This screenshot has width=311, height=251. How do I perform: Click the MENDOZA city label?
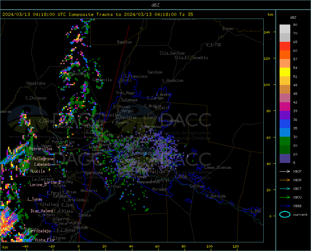[x=92, y=126]
